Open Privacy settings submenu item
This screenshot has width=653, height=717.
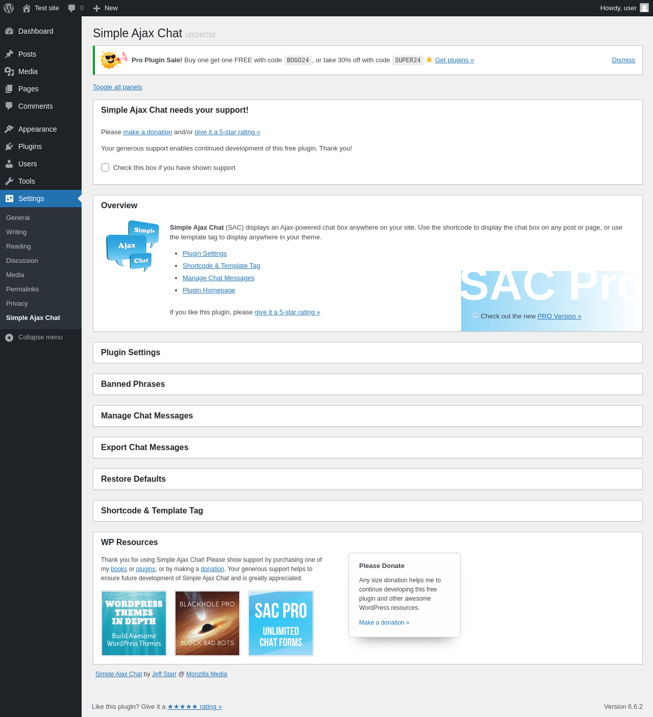click(x=17, y=304)
